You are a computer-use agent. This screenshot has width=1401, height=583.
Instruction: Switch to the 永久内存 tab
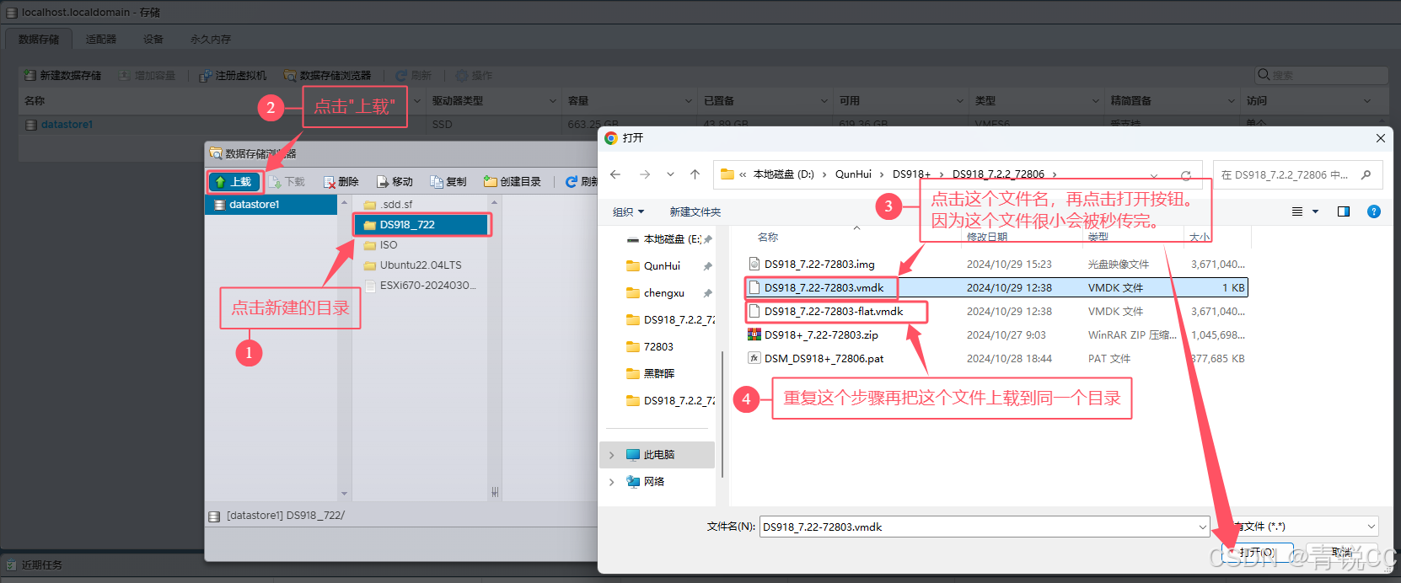(211, 40)
